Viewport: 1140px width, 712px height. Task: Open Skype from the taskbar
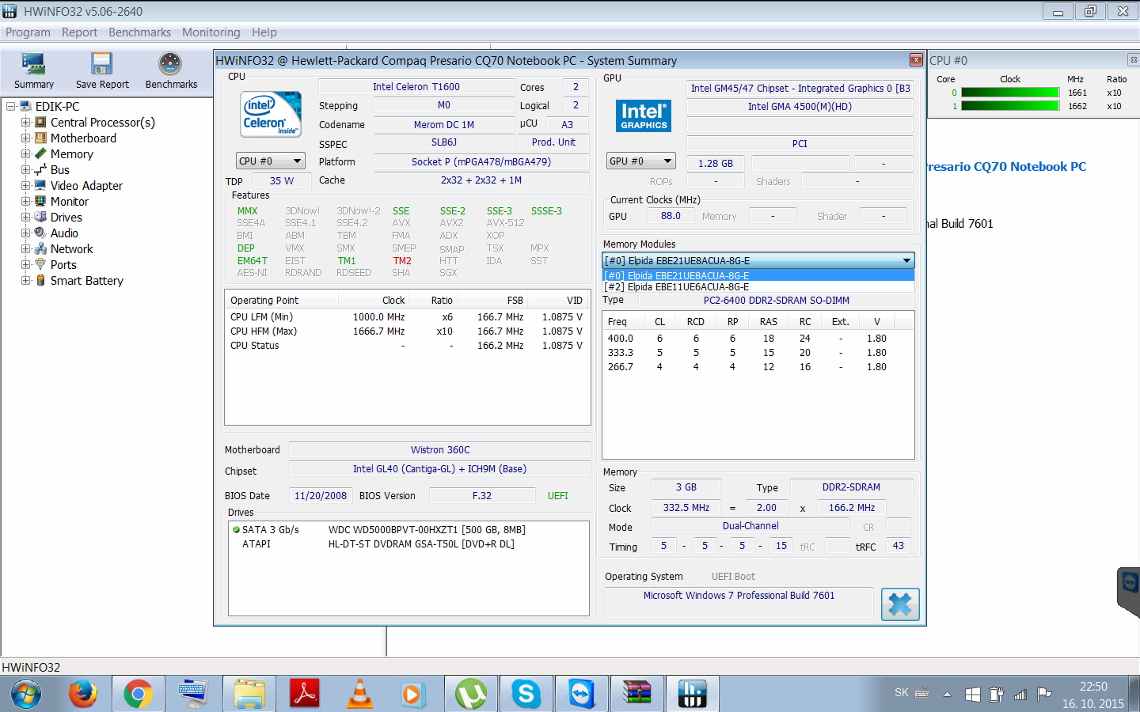(526, 695)
